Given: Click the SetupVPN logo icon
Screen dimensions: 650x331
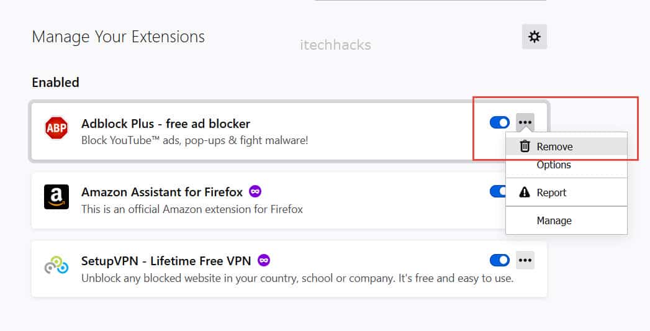Looking at the screenshot, I should tap(56, 266).
